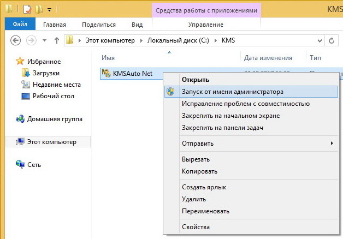Open the Share ribbon tab

pyautogui.click(x=99, y=25)
